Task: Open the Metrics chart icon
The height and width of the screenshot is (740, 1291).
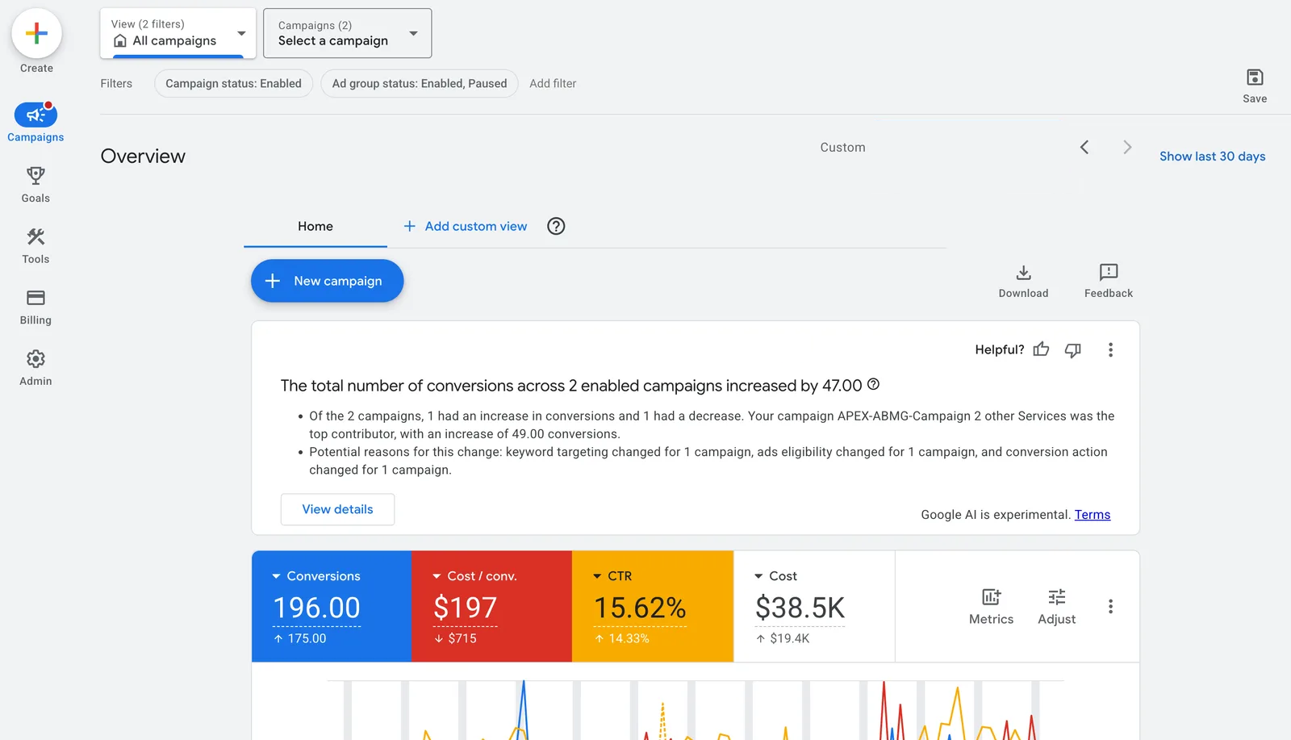Action: [991, 597]
